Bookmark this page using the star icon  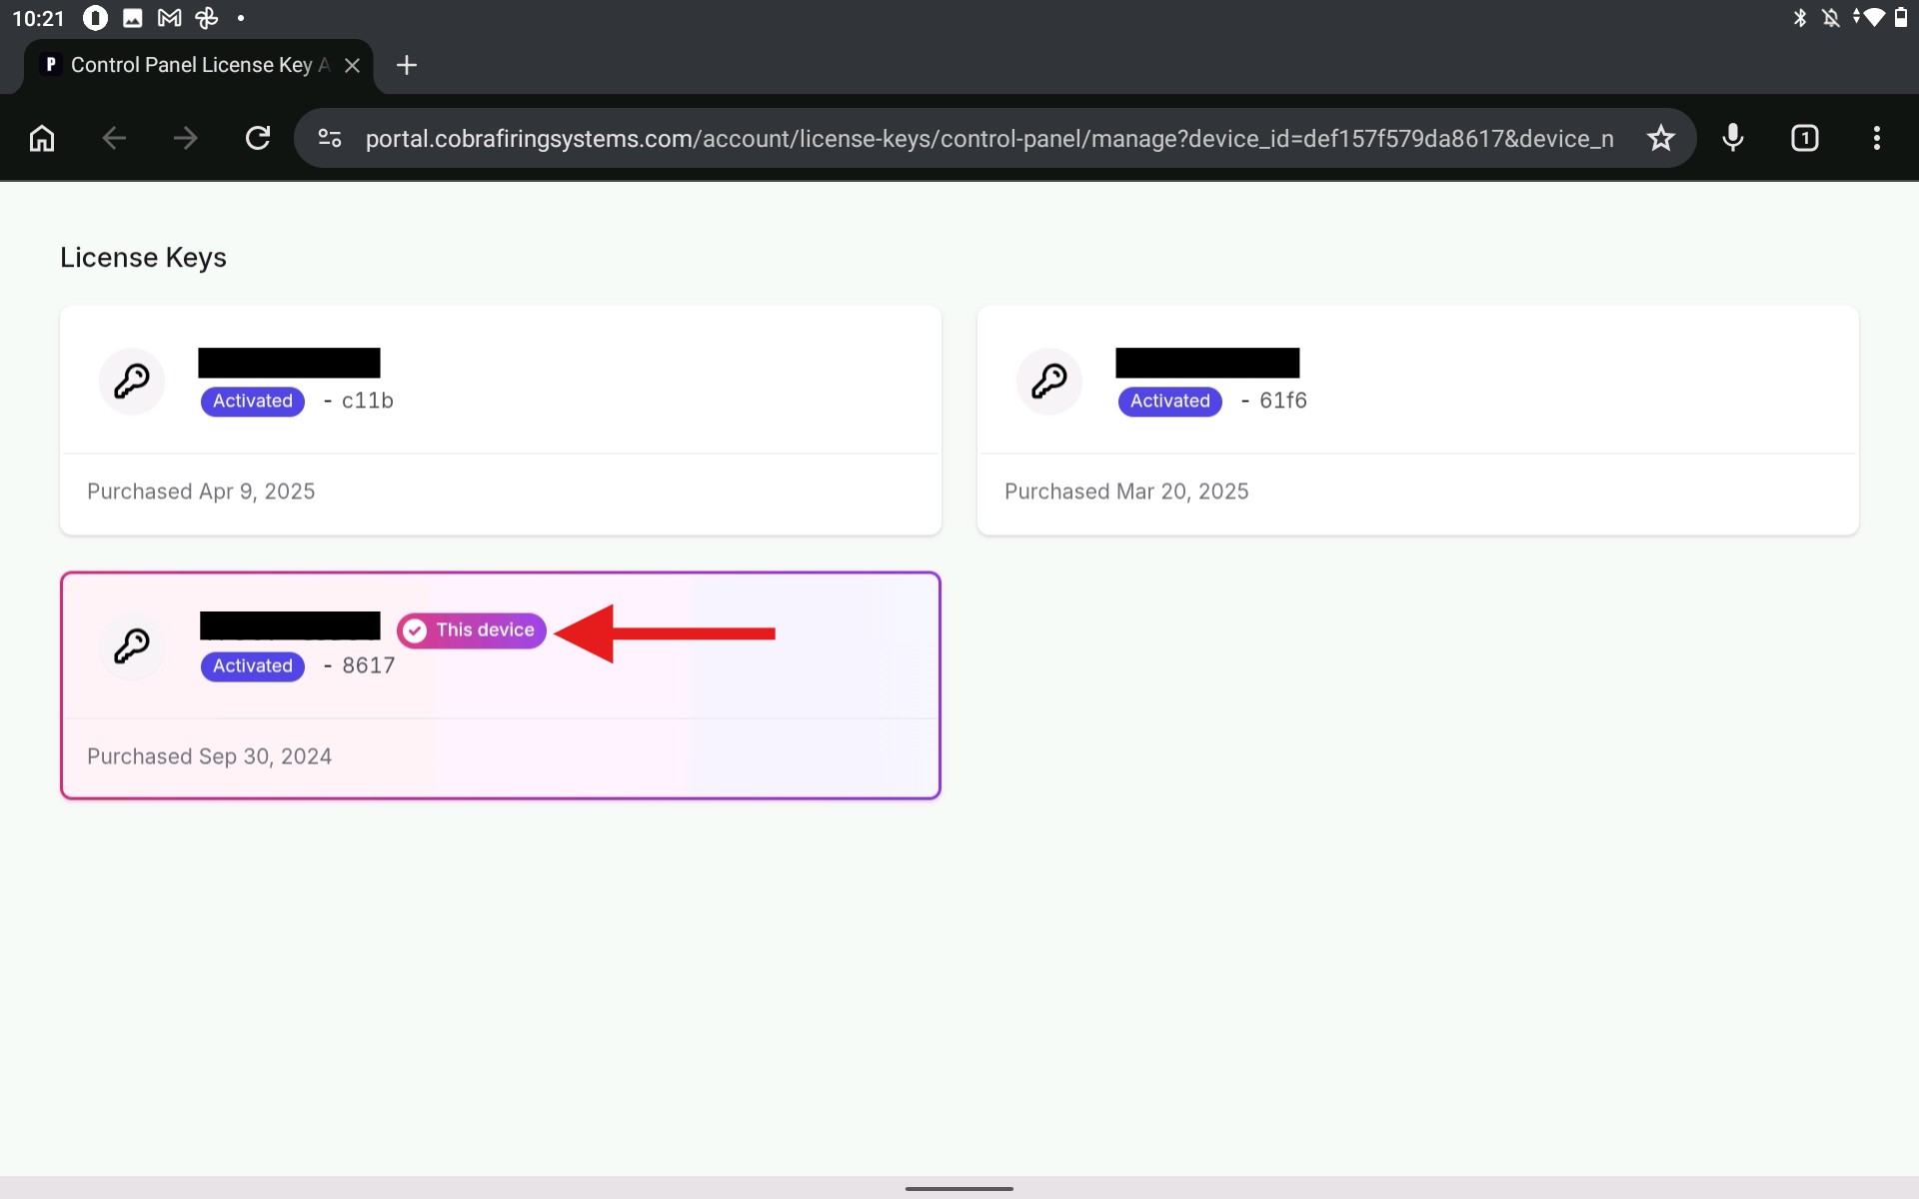pyautogui.click(x=1660, y=138)
